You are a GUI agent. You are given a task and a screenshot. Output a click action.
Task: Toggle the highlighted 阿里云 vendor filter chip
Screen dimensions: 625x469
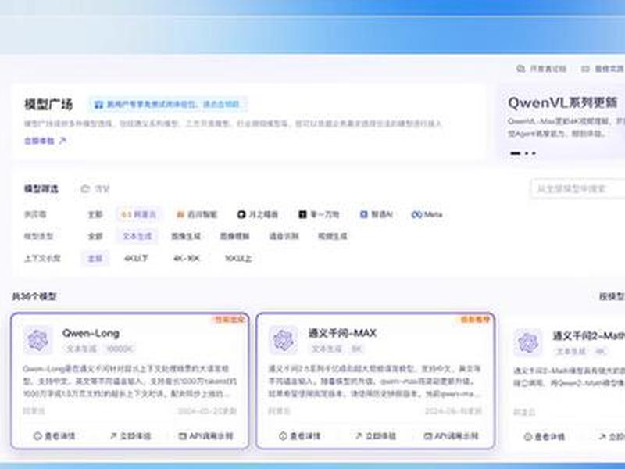(138, 214)
